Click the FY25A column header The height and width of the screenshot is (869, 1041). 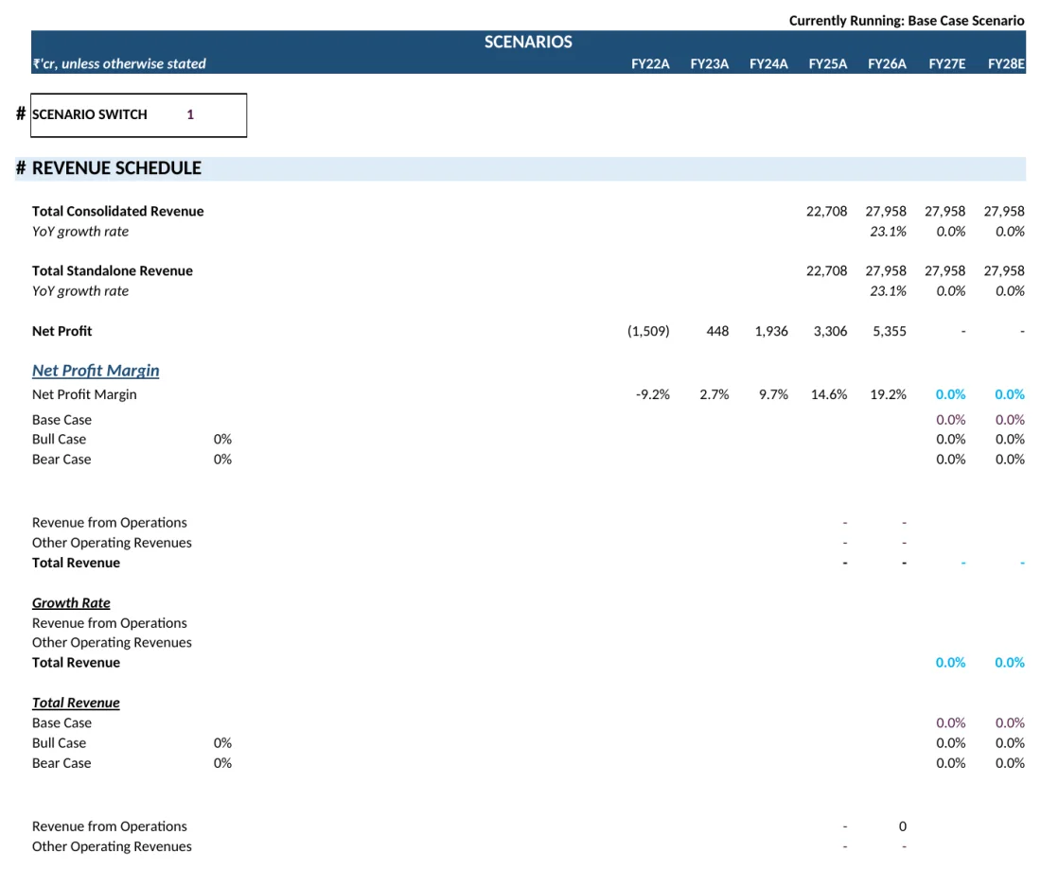click(x=827, y=63)
